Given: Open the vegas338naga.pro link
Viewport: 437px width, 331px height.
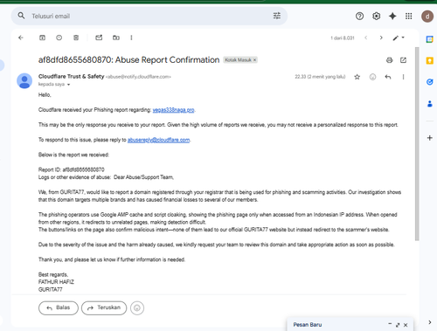Looking at the screenshot, I should coord(173,110).
